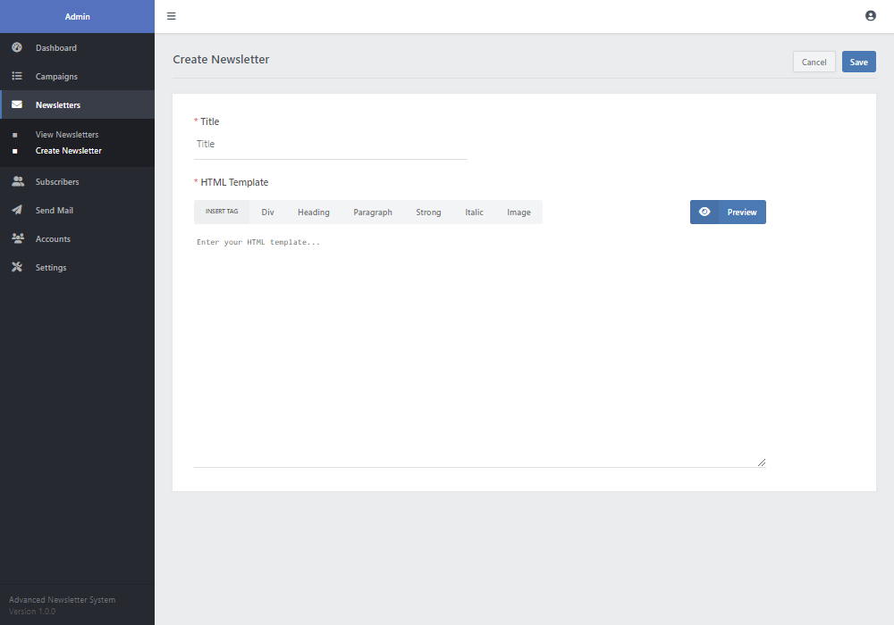This screenshot has height=625, width=894.
Task: Click the Settings tools icon
Action: (x=17, y=267)
